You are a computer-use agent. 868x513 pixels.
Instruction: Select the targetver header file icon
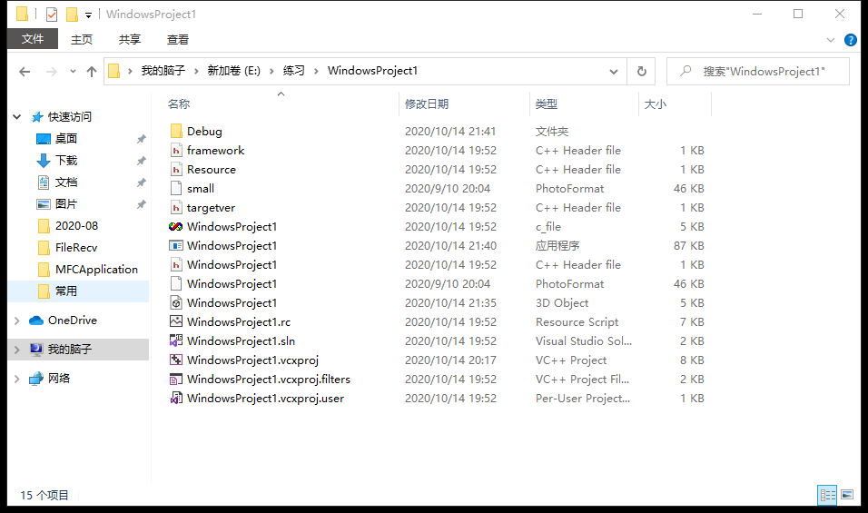[x=176, y=208]
